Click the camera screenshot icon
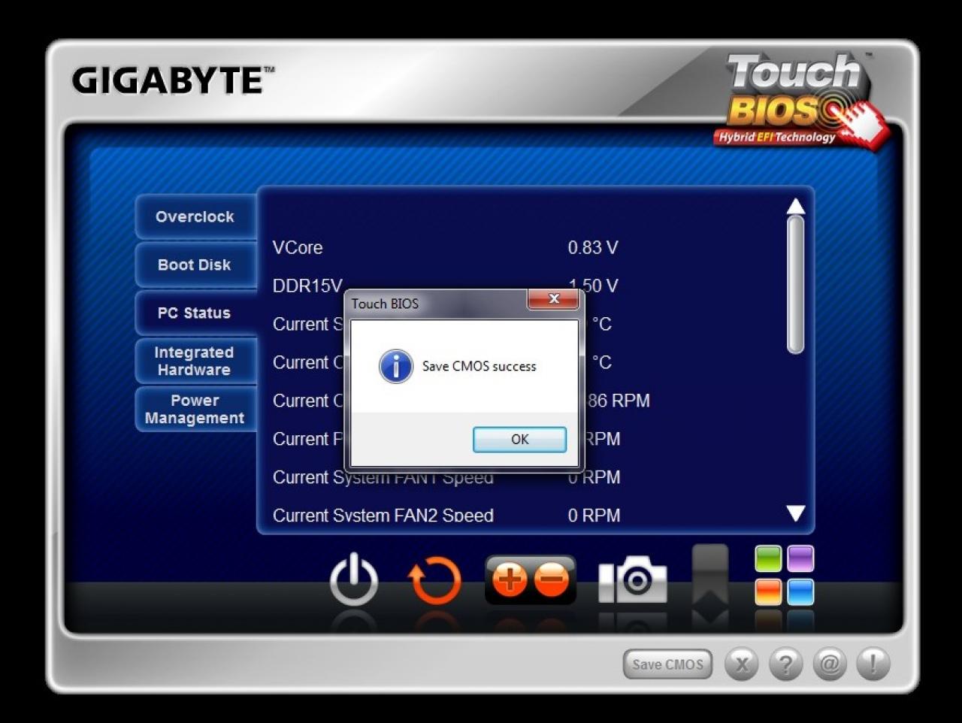Viewport: 962px width, 723px height. [x=633, y=579]
